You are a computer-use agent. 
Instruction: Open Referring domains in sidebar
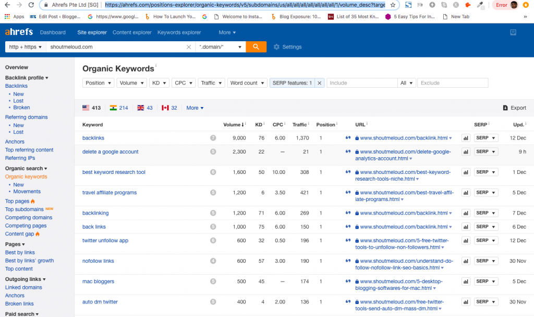coord(26,117)
